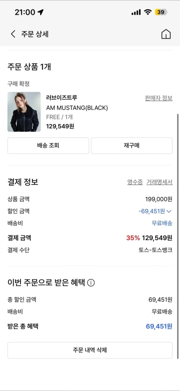The width and height of the screenshot is (180, 391).
Task: Tap the 배송 조회 delivery tracking button
Action: [x=48, y=145]
